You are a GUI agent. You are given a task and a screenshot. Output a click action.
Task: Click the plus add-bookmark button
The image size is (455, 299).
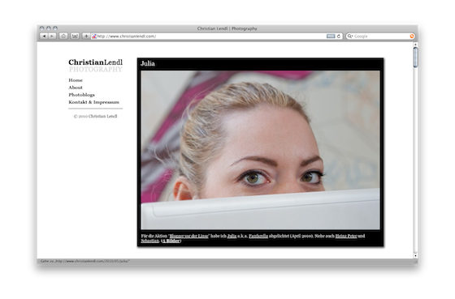[x=86, y=36]
